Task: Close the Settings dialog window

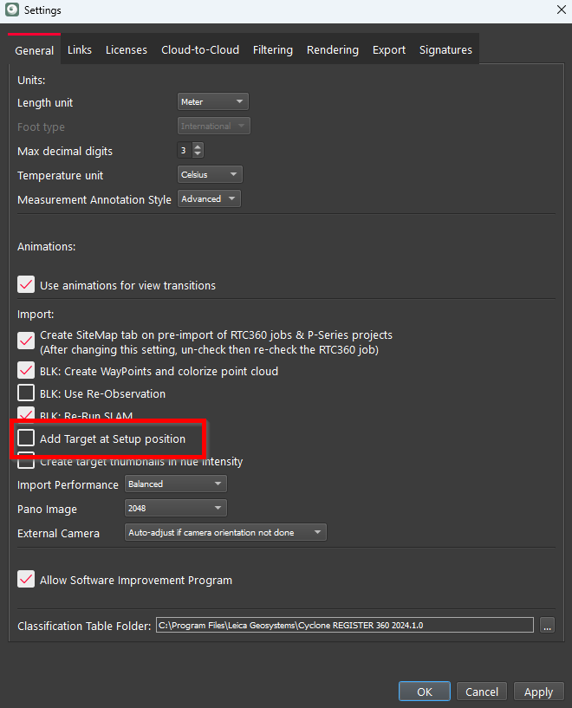Action: (559, 10)
